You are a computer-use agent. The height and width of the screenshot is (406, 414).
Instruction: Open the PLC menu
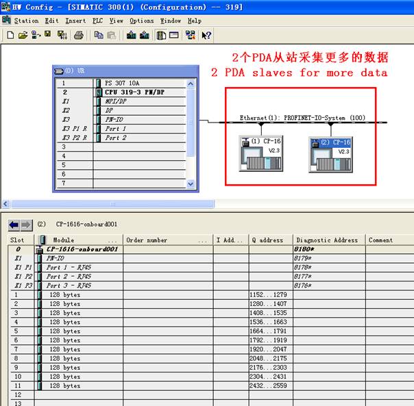97,21
